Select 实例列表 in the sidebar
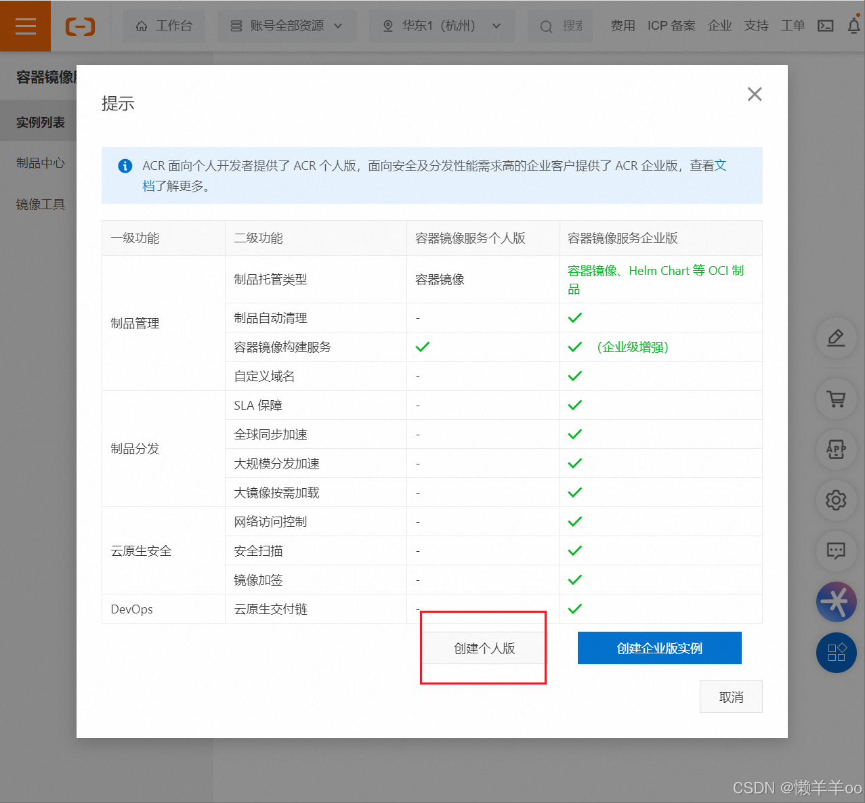Screen dimensions: 865x803 click(x=41, y=123)
